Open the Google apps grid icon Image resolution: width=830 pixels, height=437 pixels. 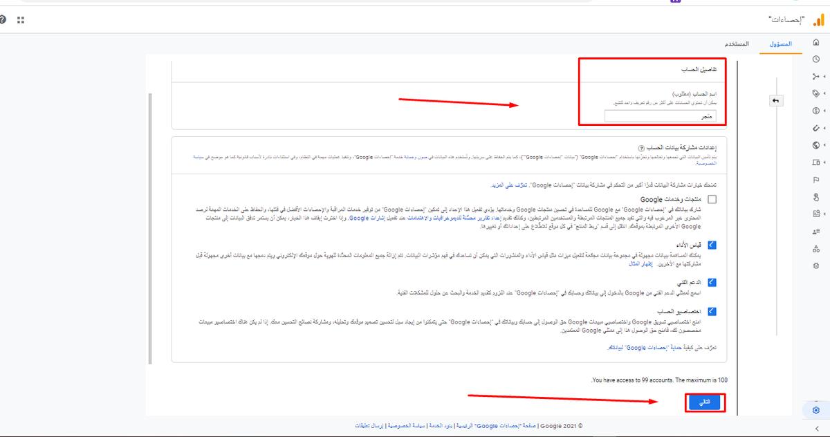click(x=21, y=20)
